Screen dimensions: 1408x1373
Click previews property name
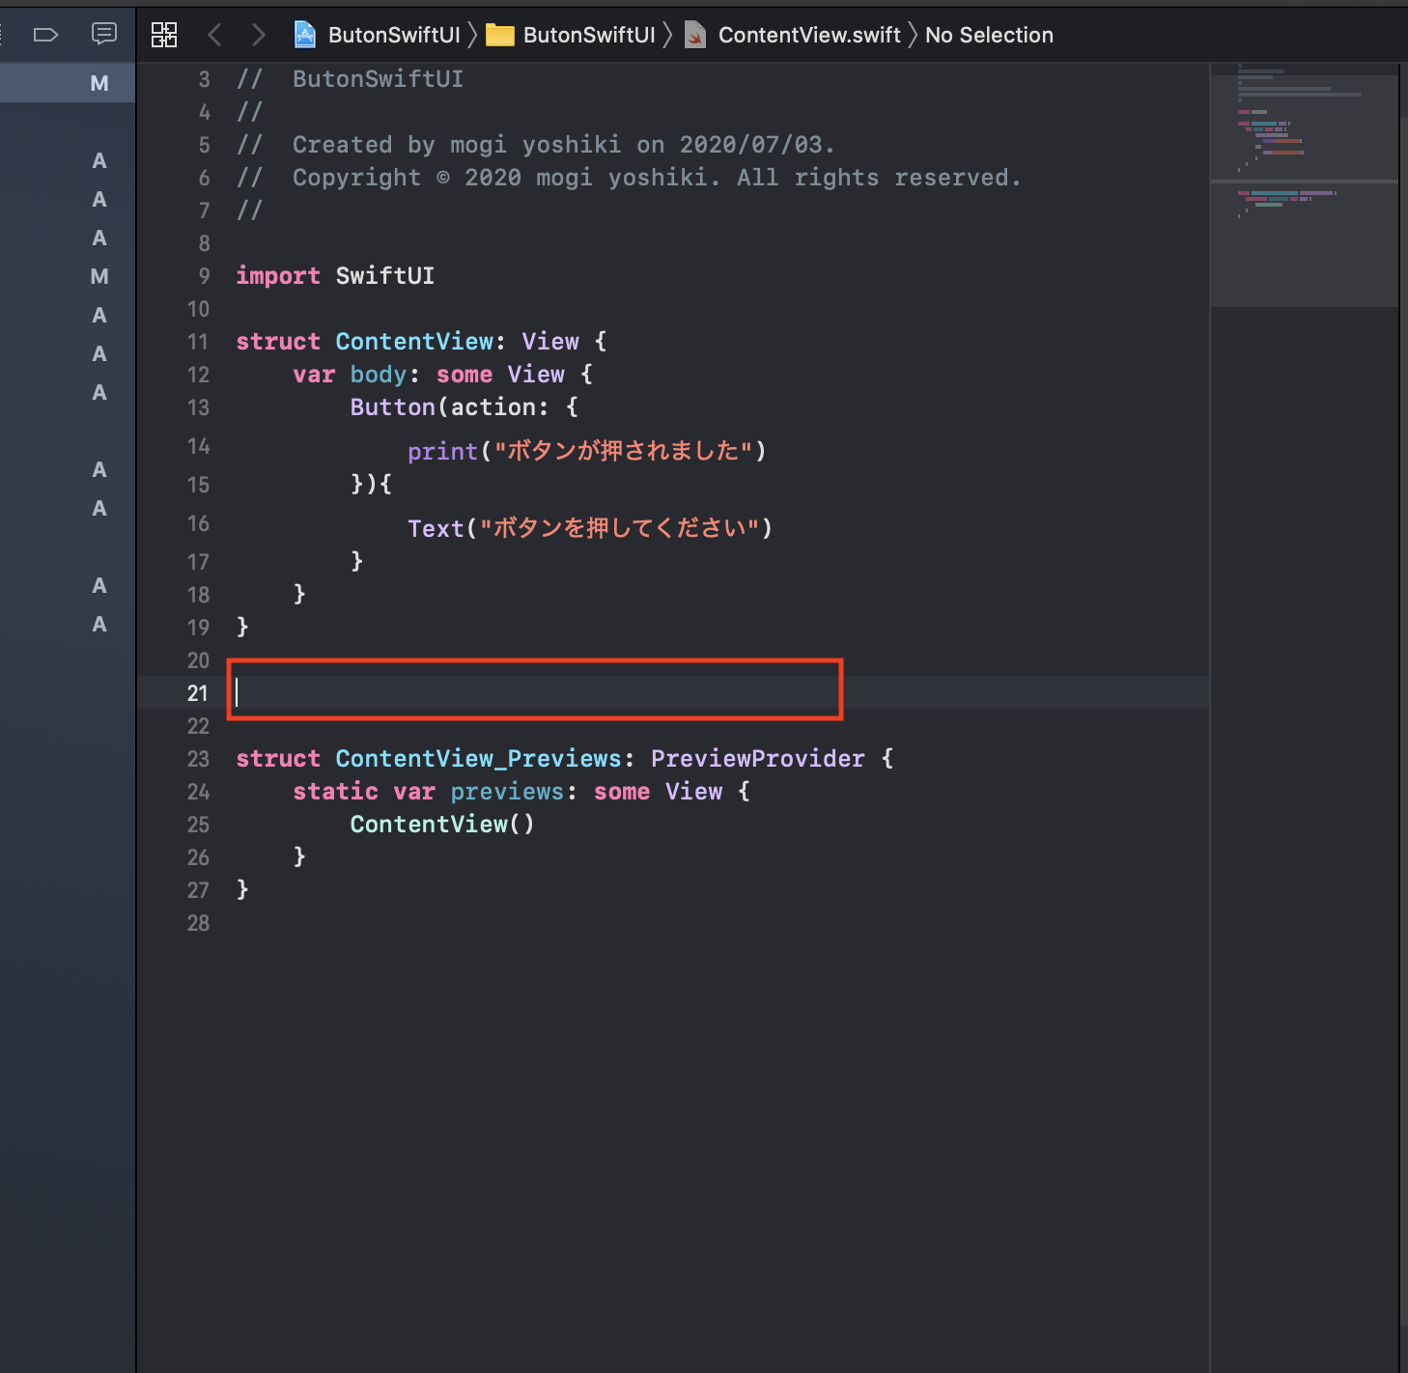pos(507,792)
